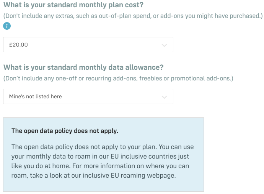Open the monthly plan cost dropdown
Image resolution: width=264 pixels, height=194 pixels.
[x=88, y=45]
